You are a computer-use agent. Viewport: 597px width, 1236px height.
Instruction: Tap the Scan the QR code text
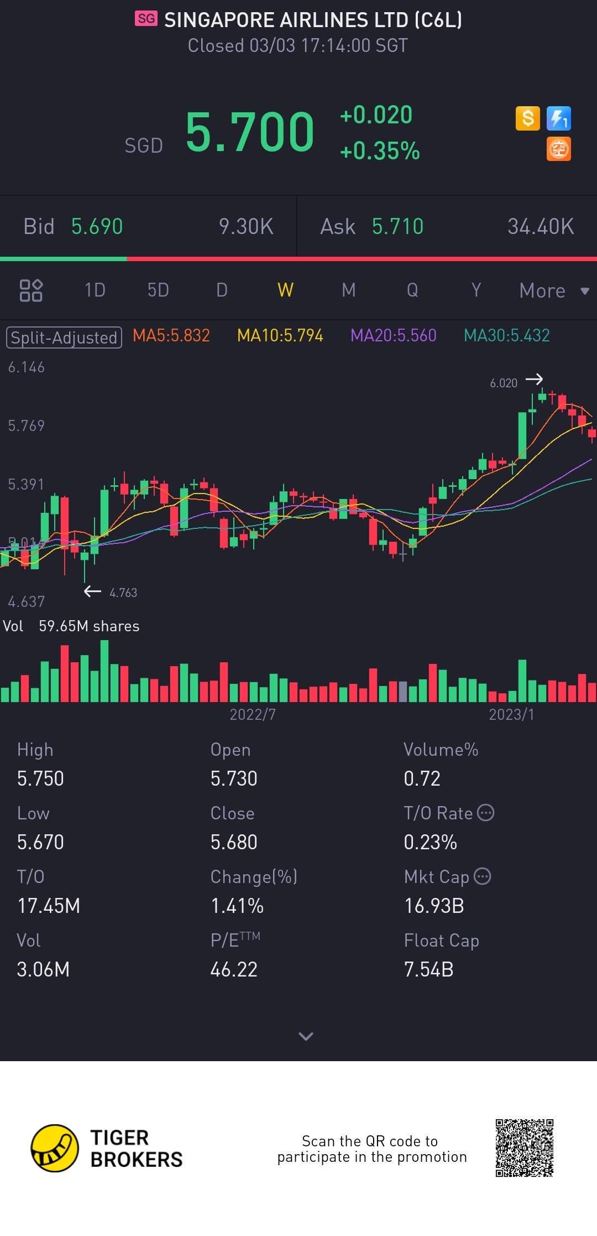point(372,1149)
